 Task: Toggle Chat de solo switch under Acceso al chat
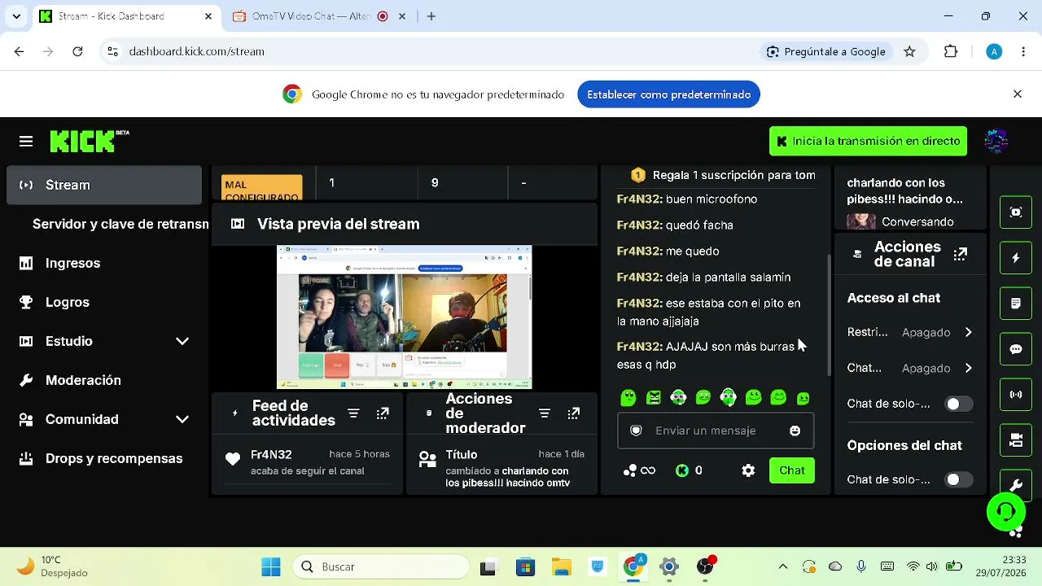(958, 404)
